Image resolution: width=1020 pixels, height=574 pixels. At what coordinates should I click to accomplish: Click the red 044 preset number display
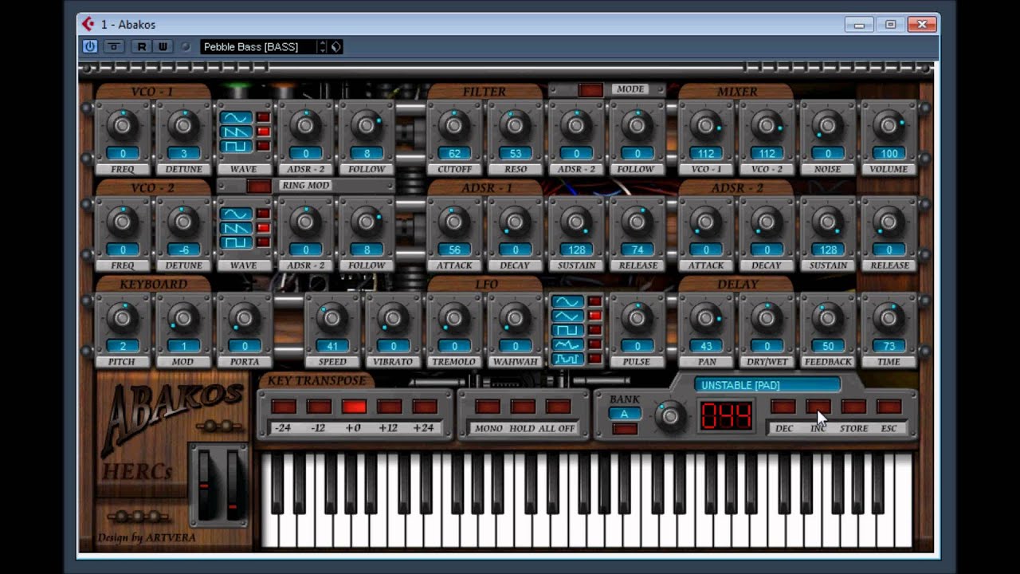coord(726,415)
